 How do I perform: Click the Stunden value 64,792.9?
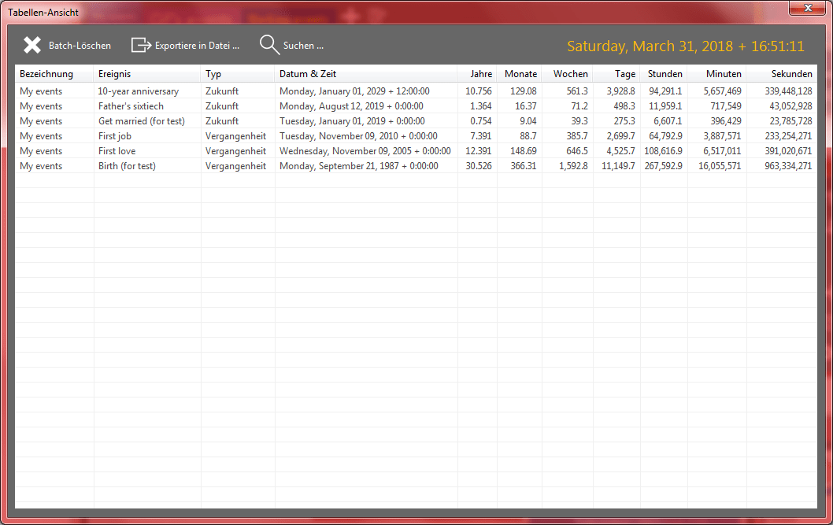click(665, 136)
